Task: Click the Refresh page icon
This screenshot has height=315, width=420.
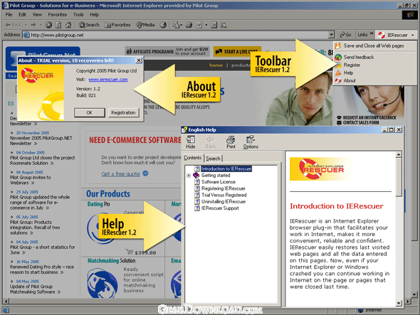Action: pyautogui.click(x=58, y=25)
